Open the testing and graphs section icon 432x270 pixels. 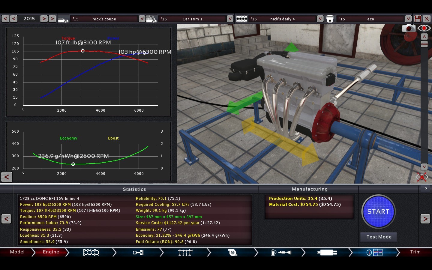pos(374,253)
